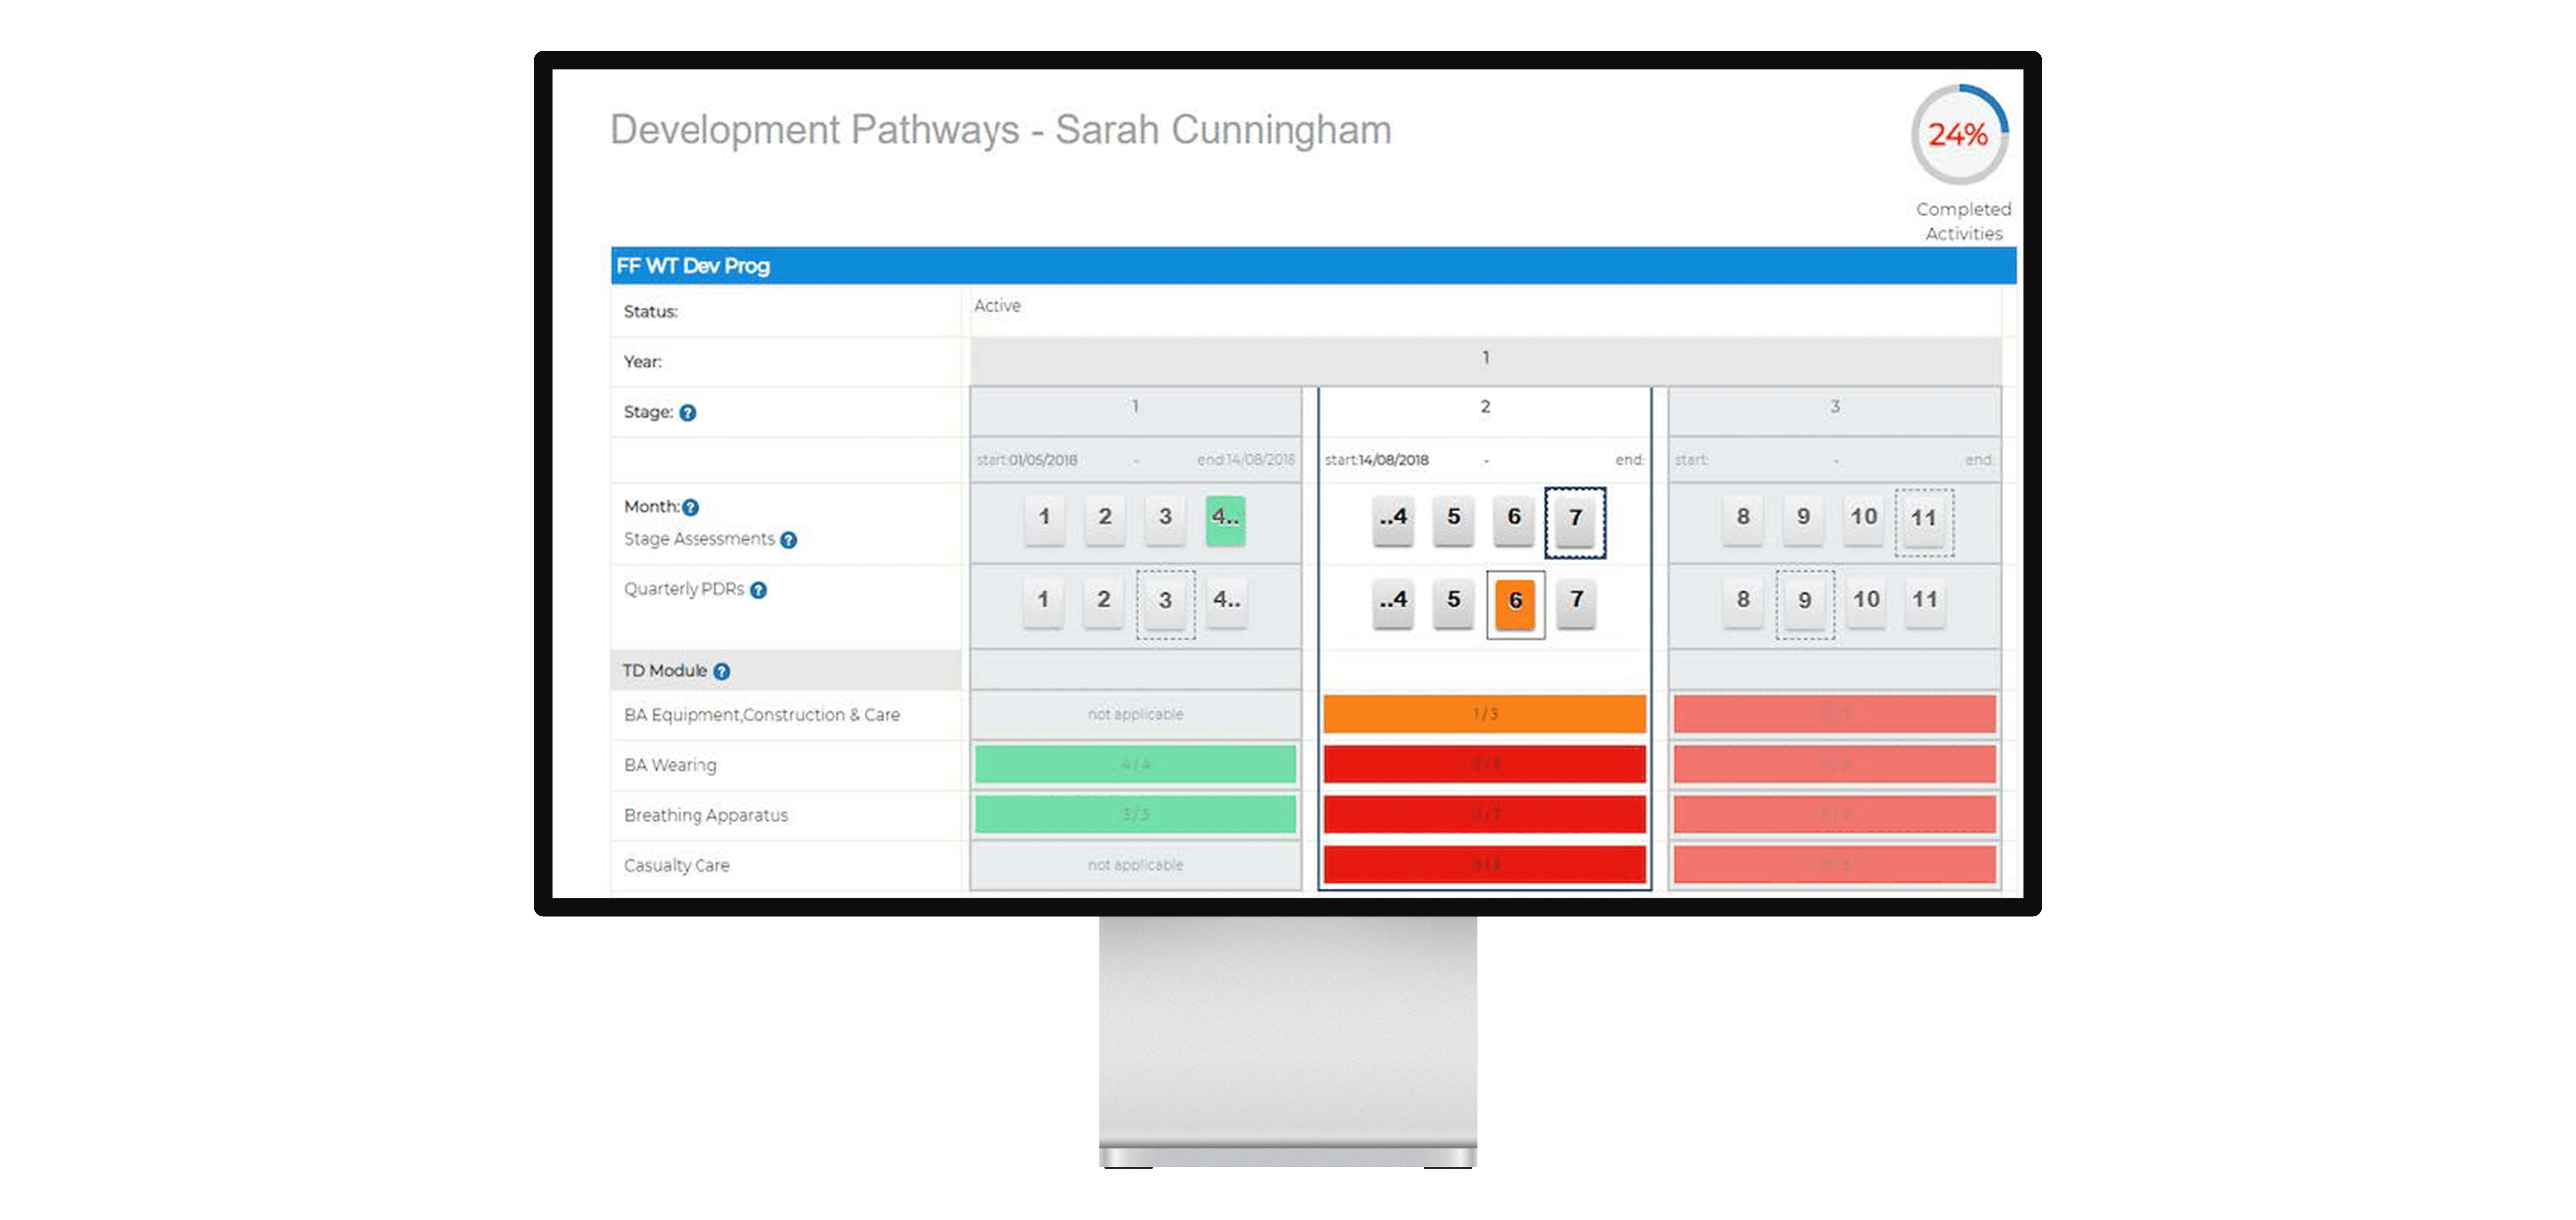Screen dimensions: 2576x1220
Task: Select Stage Assessments ..4 in stage 2
Action: click(x=1393, y=519)
